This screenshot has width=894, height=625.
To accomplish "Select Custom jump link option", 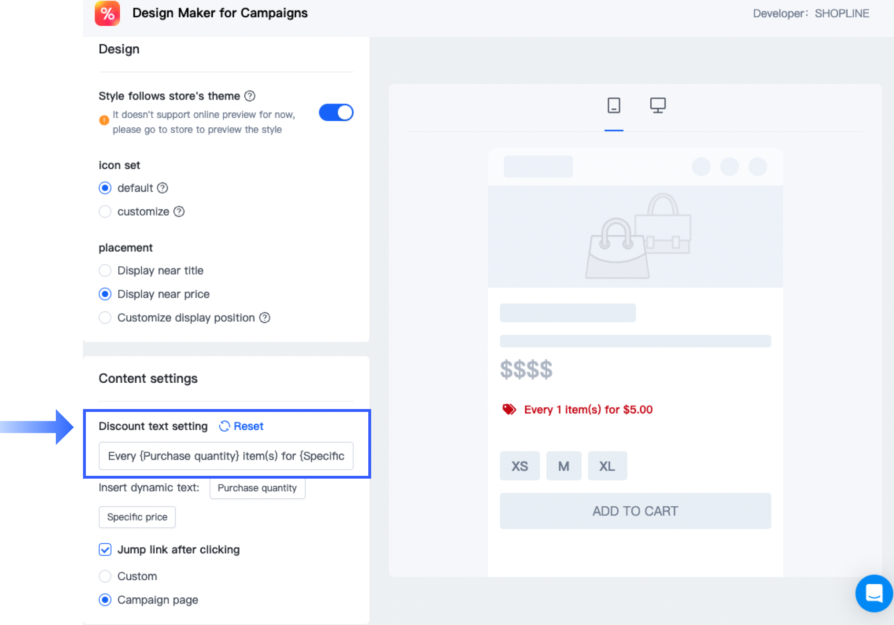I will pos(105,576).
